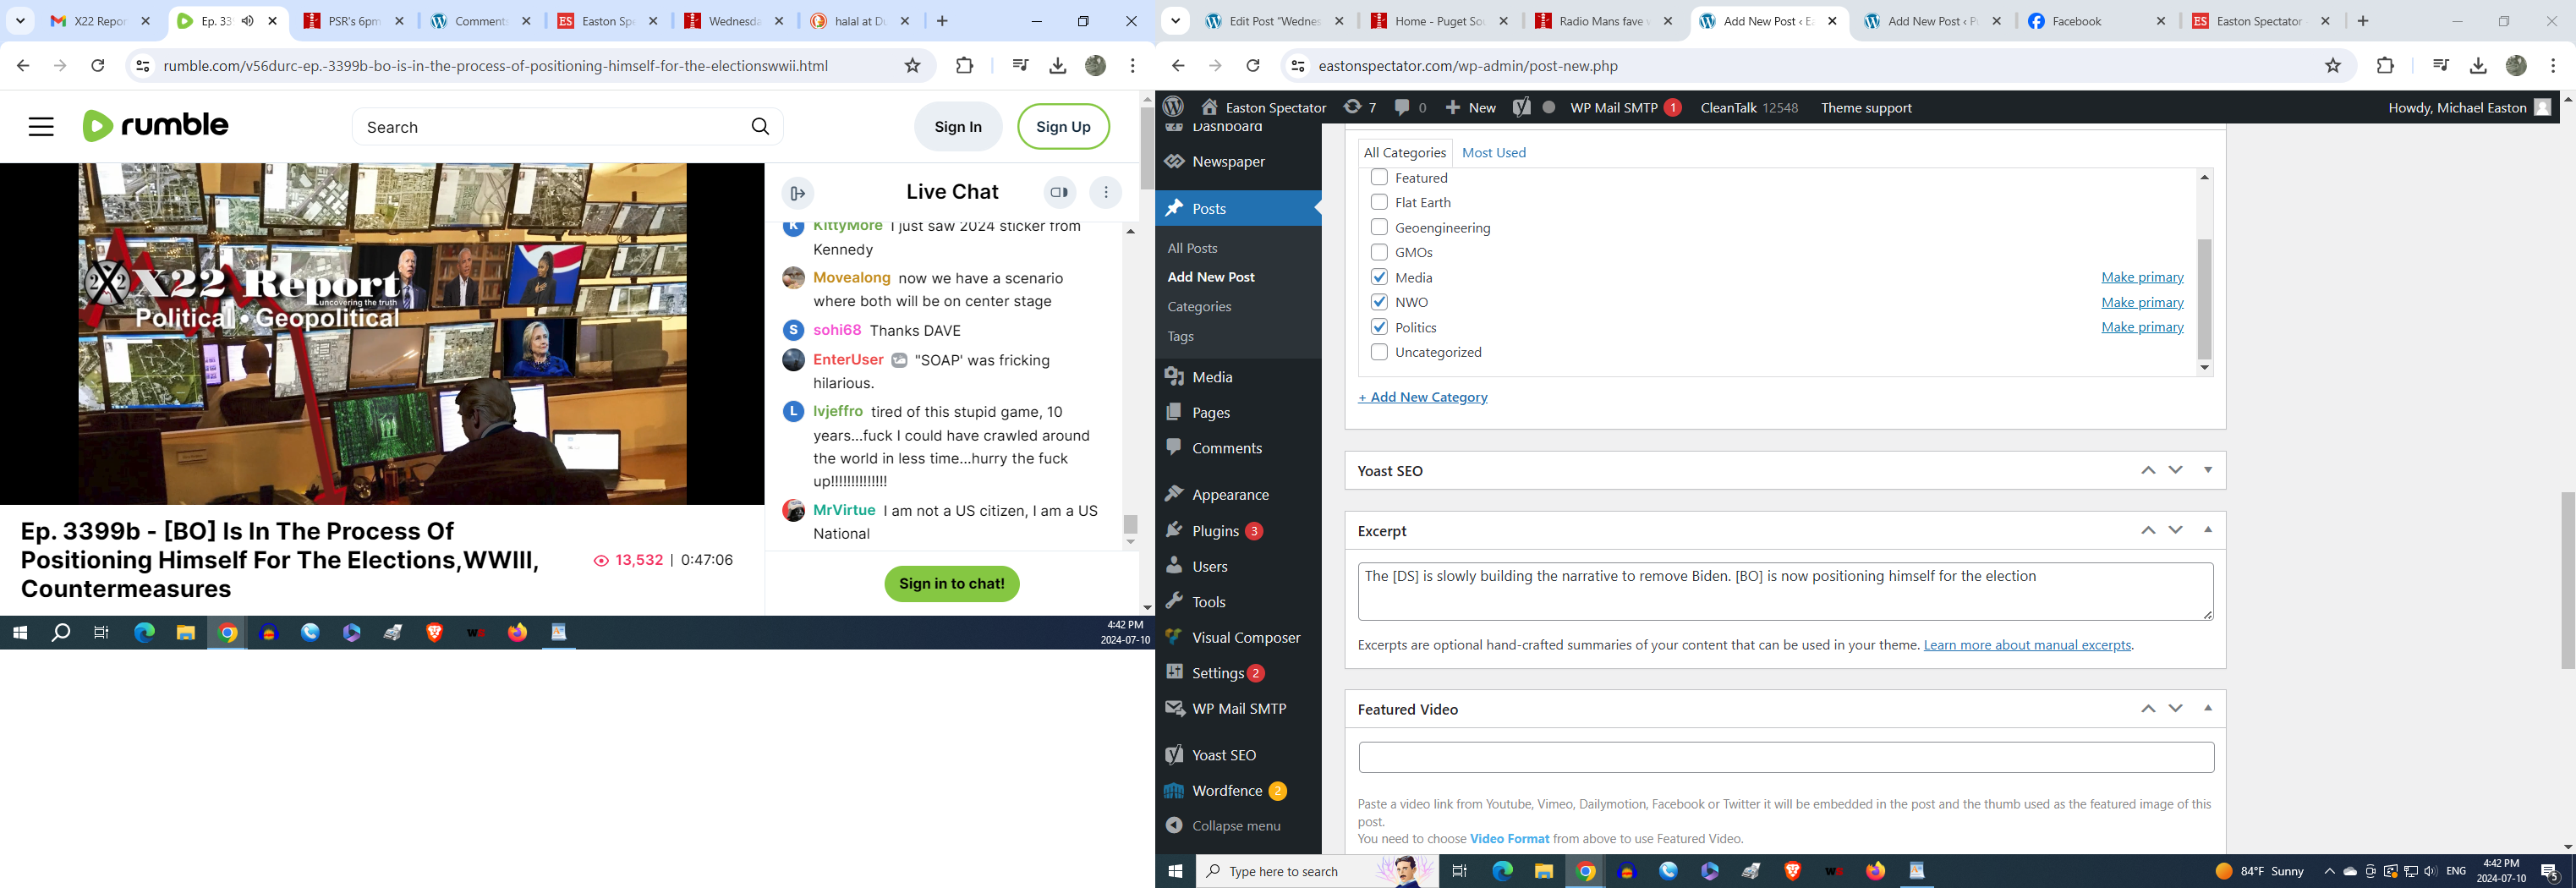The height and width of the screenshot is (888, 2576).
Task: Click the Add New Category link
Action: point(1422,397)
